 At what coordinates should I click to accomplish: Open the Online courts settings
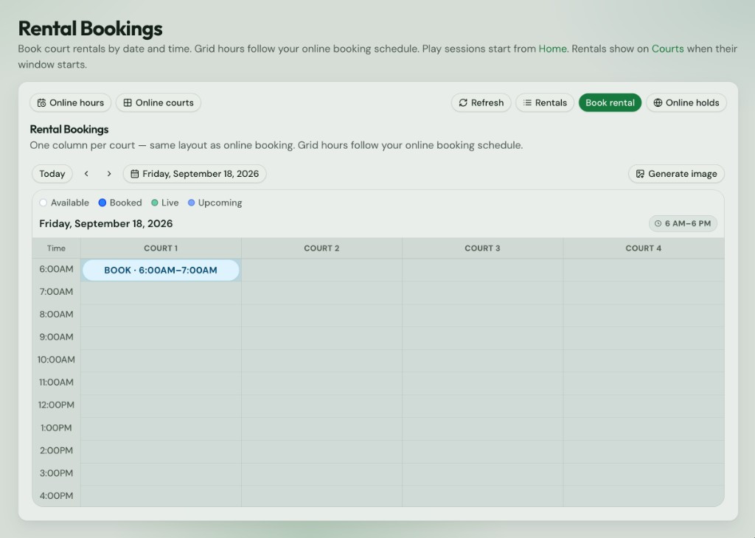(x=159, y=102)
